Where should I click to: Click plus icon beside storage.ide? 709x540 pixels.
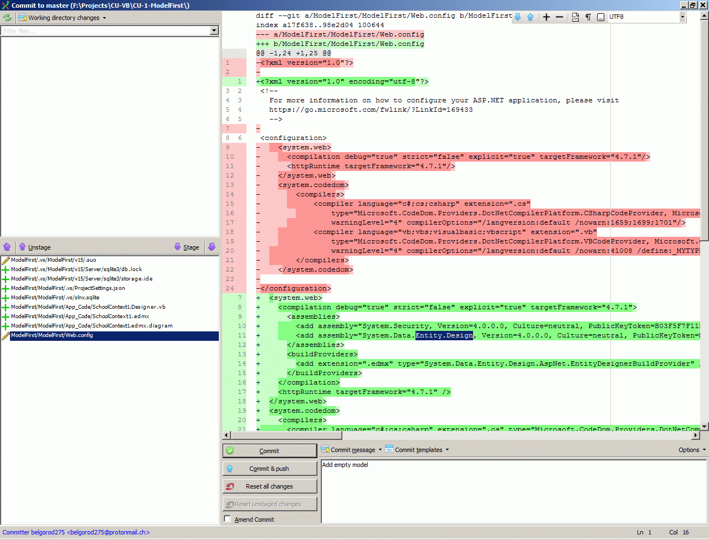pos(6,279)
